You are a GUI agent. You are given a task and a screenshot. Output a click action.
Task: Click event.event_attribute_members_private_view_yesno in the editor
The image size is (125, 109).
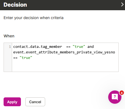coord(64,52)
